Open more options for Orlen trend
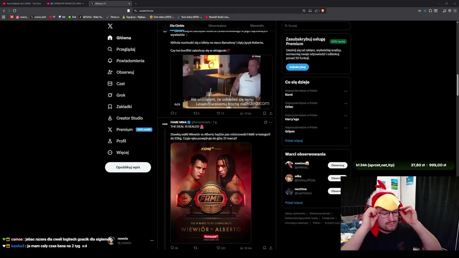This screenshot has height=258, width=459. (346, 103)
